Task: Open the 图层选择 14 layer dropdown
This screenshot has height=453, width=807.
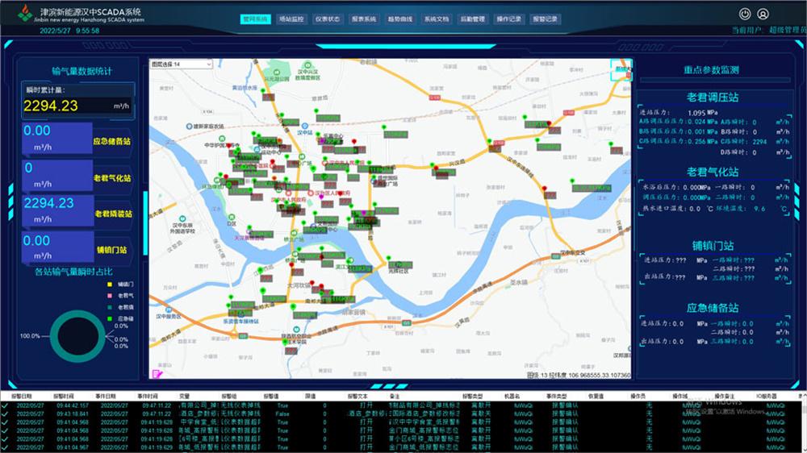Action: 181,64
